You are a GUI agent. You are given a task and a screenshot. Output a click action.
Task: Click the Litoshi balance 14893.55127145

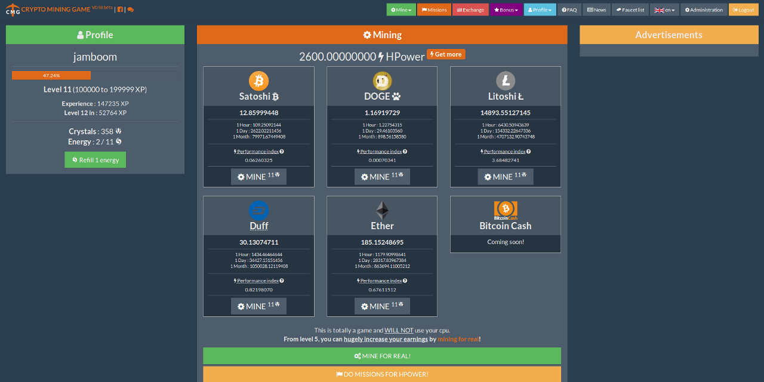click(506, 113)
